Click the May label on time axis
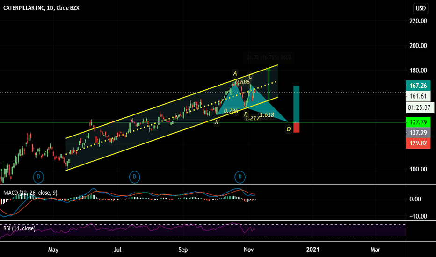This screenshot has height=257, width=436. point(53,250)
